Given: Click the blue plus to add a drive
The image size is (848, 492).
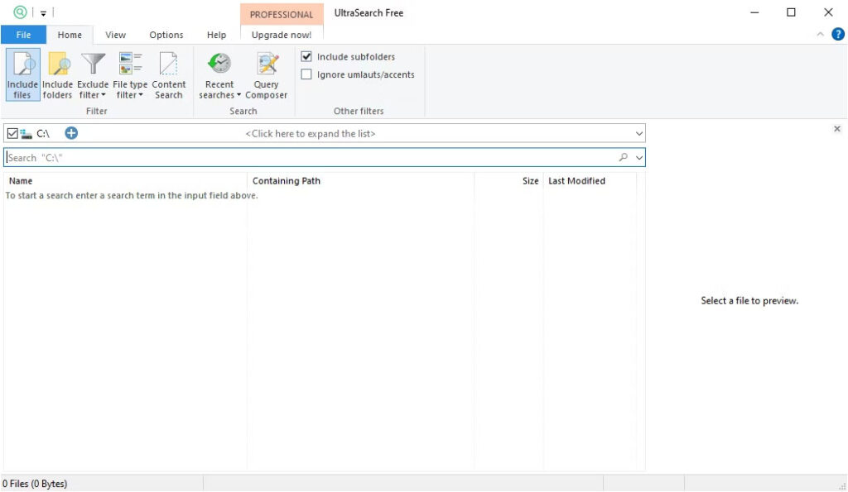Looking at the screenshot, I should point(71,132).
